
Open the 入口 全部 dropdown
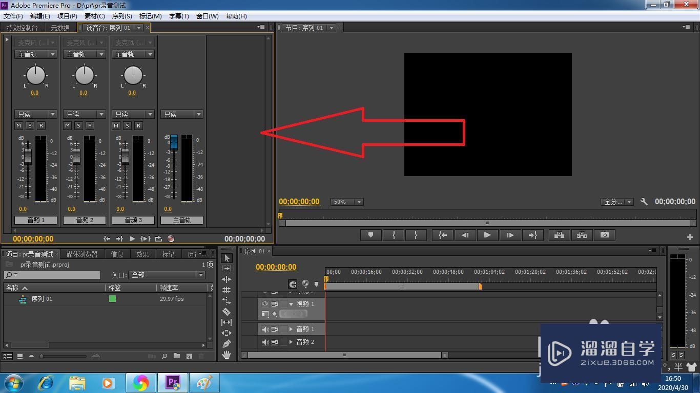click(167, 275)
